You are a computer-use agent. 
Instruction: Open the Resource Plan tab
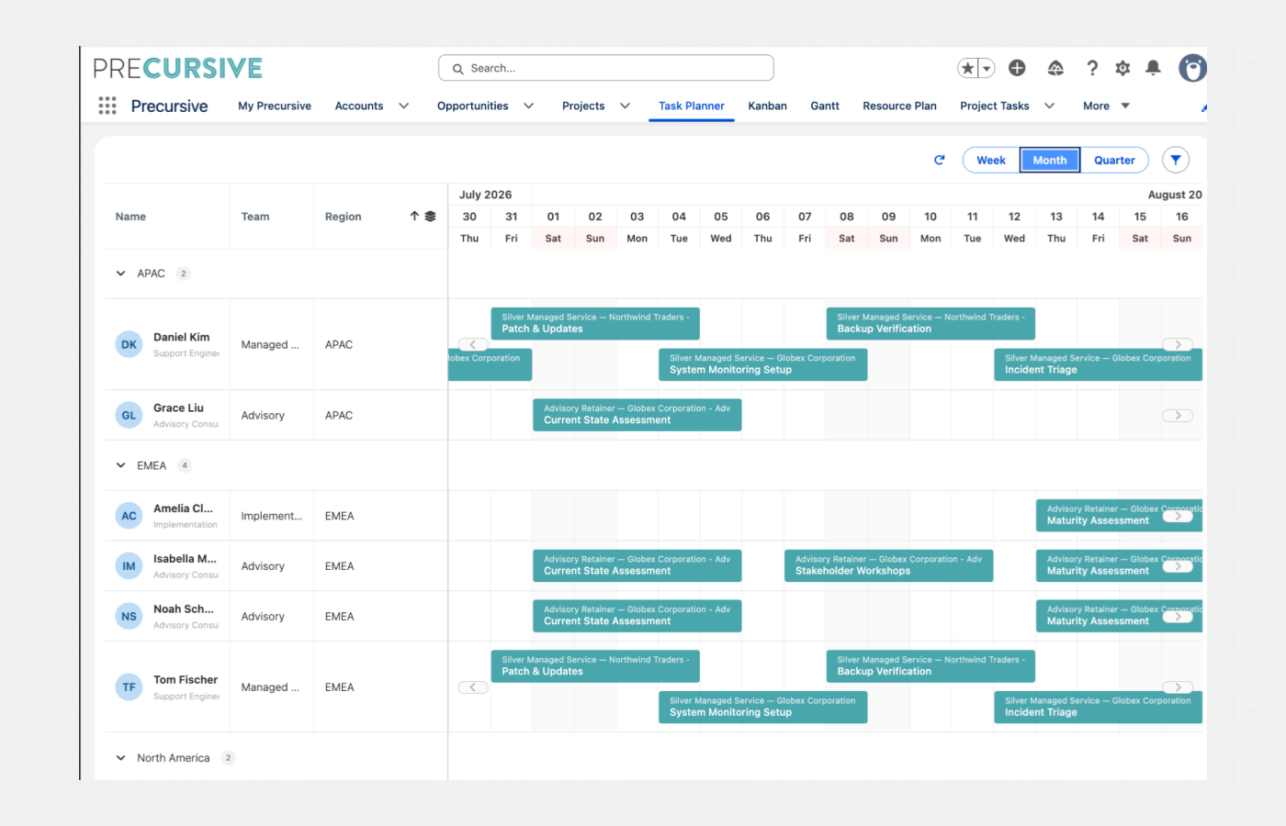(900, 106)
